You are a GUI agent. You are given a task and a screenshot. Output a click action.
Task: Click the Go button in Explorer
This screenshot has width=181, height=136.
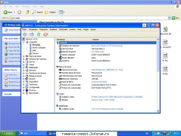[x=175, y=18]
